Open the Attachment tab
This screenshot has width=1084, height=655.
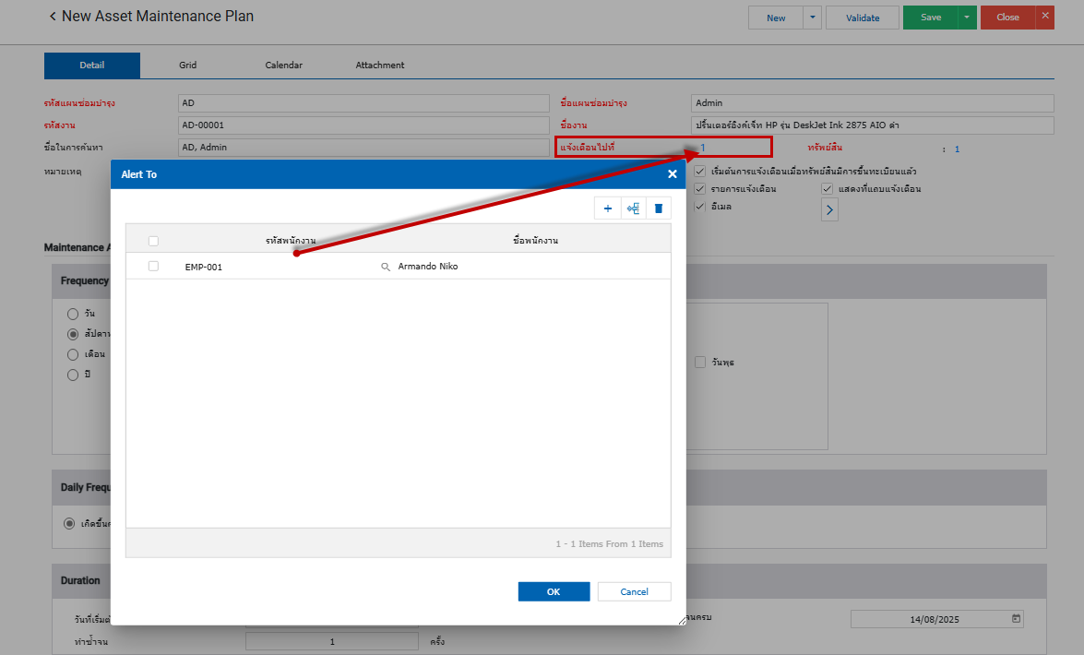380,65
